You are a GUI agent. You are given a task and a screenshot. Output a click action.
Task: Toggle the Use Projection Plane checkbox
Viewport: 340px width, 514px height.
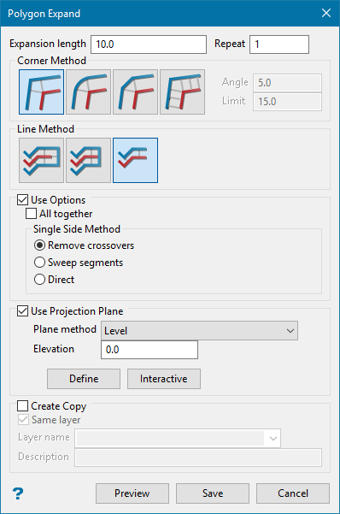click(x=22, y=311)
